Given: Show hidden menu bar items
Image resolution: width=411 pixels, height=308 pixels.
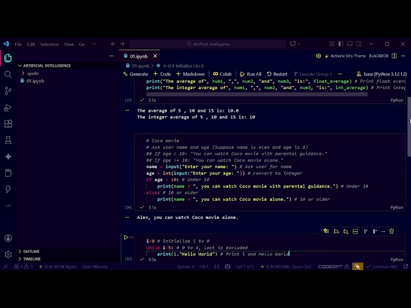Looking at the screenshot, I should pos(94,44).
